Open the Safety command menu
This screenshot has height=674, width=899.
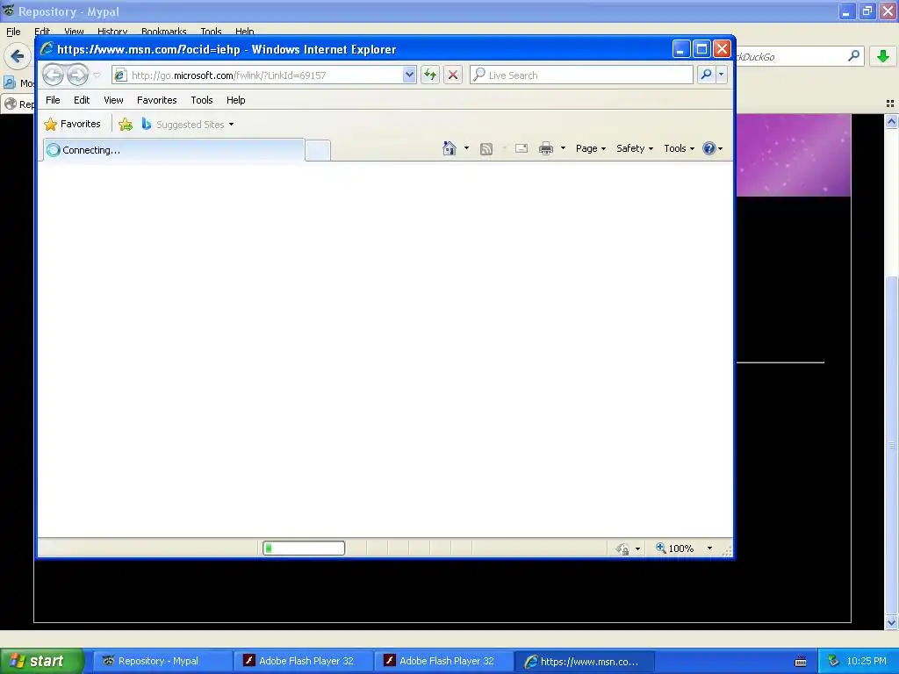pos(635,148)
